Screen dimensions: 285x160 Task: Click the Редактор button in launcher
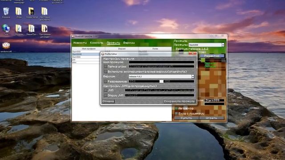[212, 56]
